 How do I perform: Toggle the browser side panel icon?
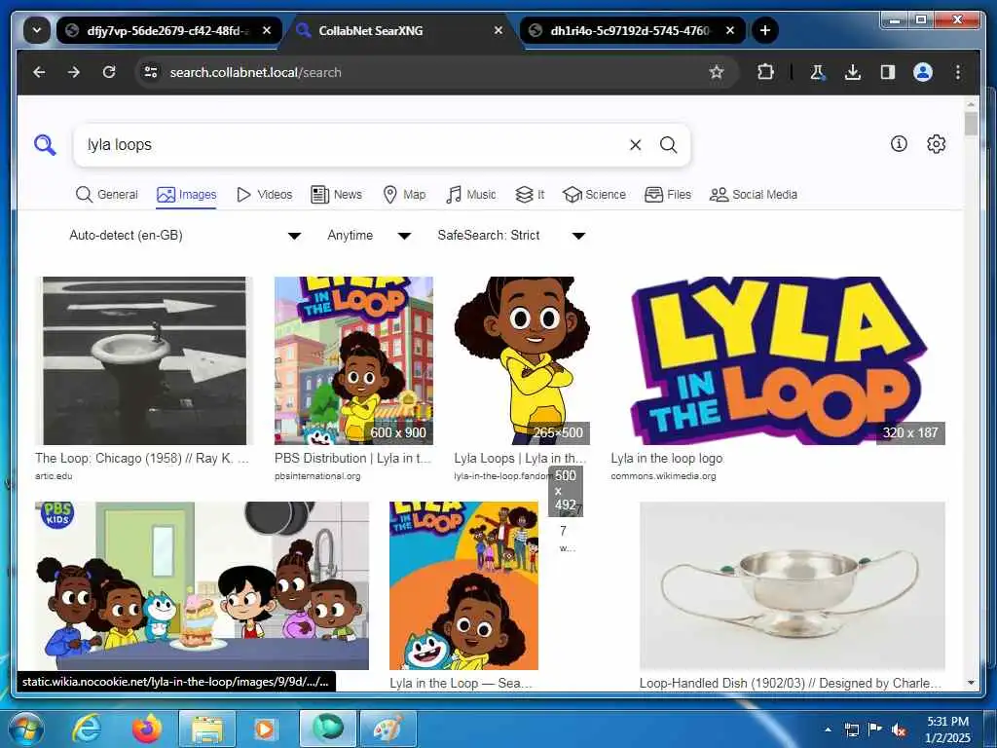tap(888, 72)
